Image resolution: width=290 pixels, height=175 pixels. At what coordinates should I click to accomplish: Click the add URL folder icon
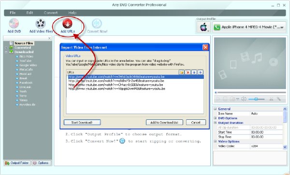[182, 73]
